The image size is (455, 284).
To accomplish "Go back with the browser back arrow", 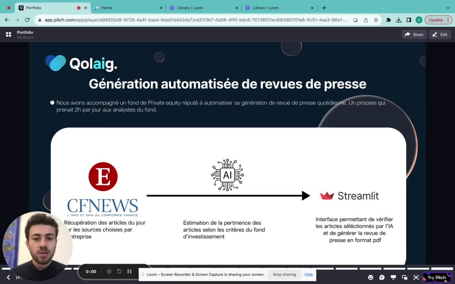I will pyautogui.click(x=7, y=20).
